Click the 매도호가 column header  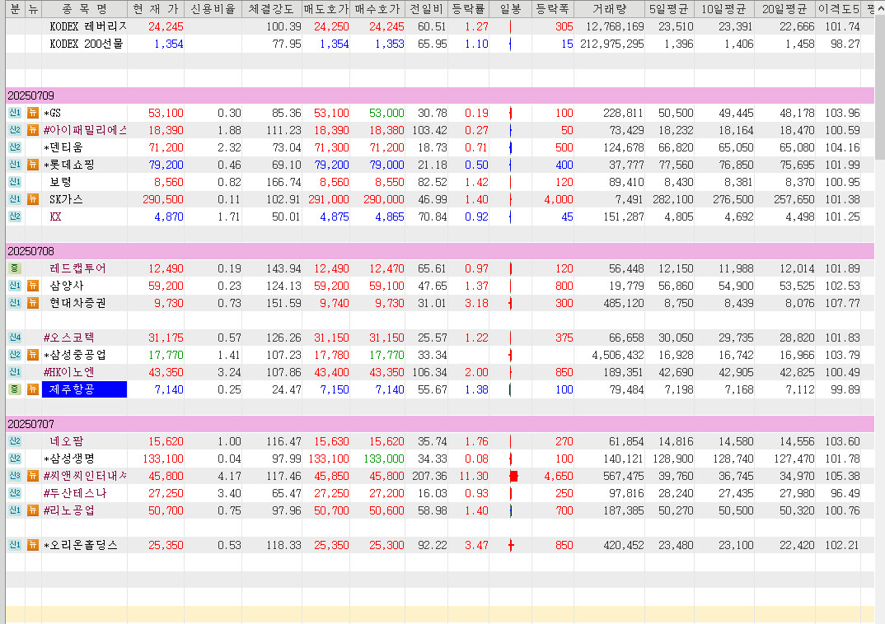pyautogui.click(x=326, y=8)
